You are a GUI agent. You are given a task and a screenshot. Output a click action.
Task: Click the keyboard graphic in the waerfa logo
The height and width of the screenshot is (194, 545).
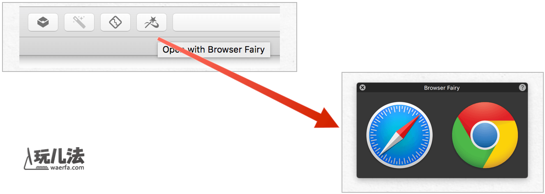42,168
